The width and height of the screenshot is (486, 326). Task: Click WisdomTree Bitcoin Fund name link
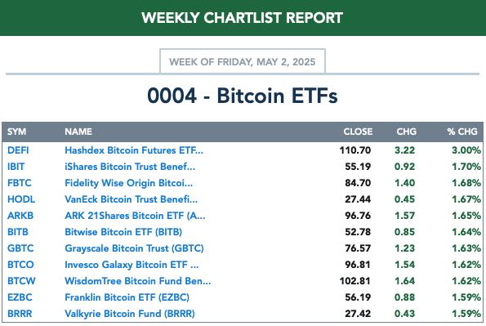137,281
